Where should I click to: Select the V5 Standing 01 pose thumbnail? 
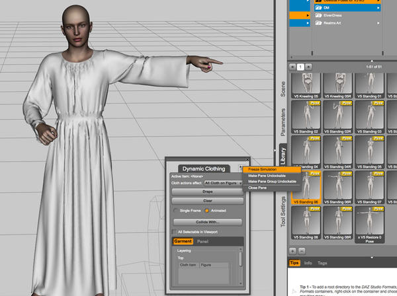pyautogui.click(x=369, y=86)
